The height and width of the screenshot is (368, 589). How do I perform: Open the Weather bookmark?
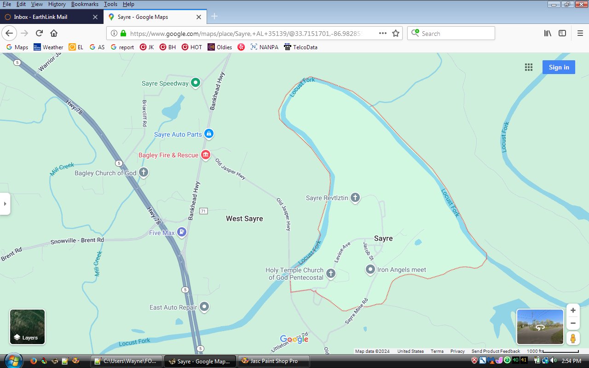(x=48, y=47)
